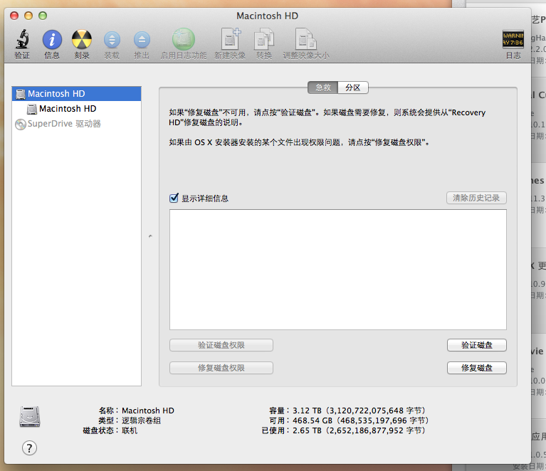Image resolution: width=546 pixels, height=471 pixels.
Task: Uncheck the 显示详细信息 checkbox
Action: 174,199
